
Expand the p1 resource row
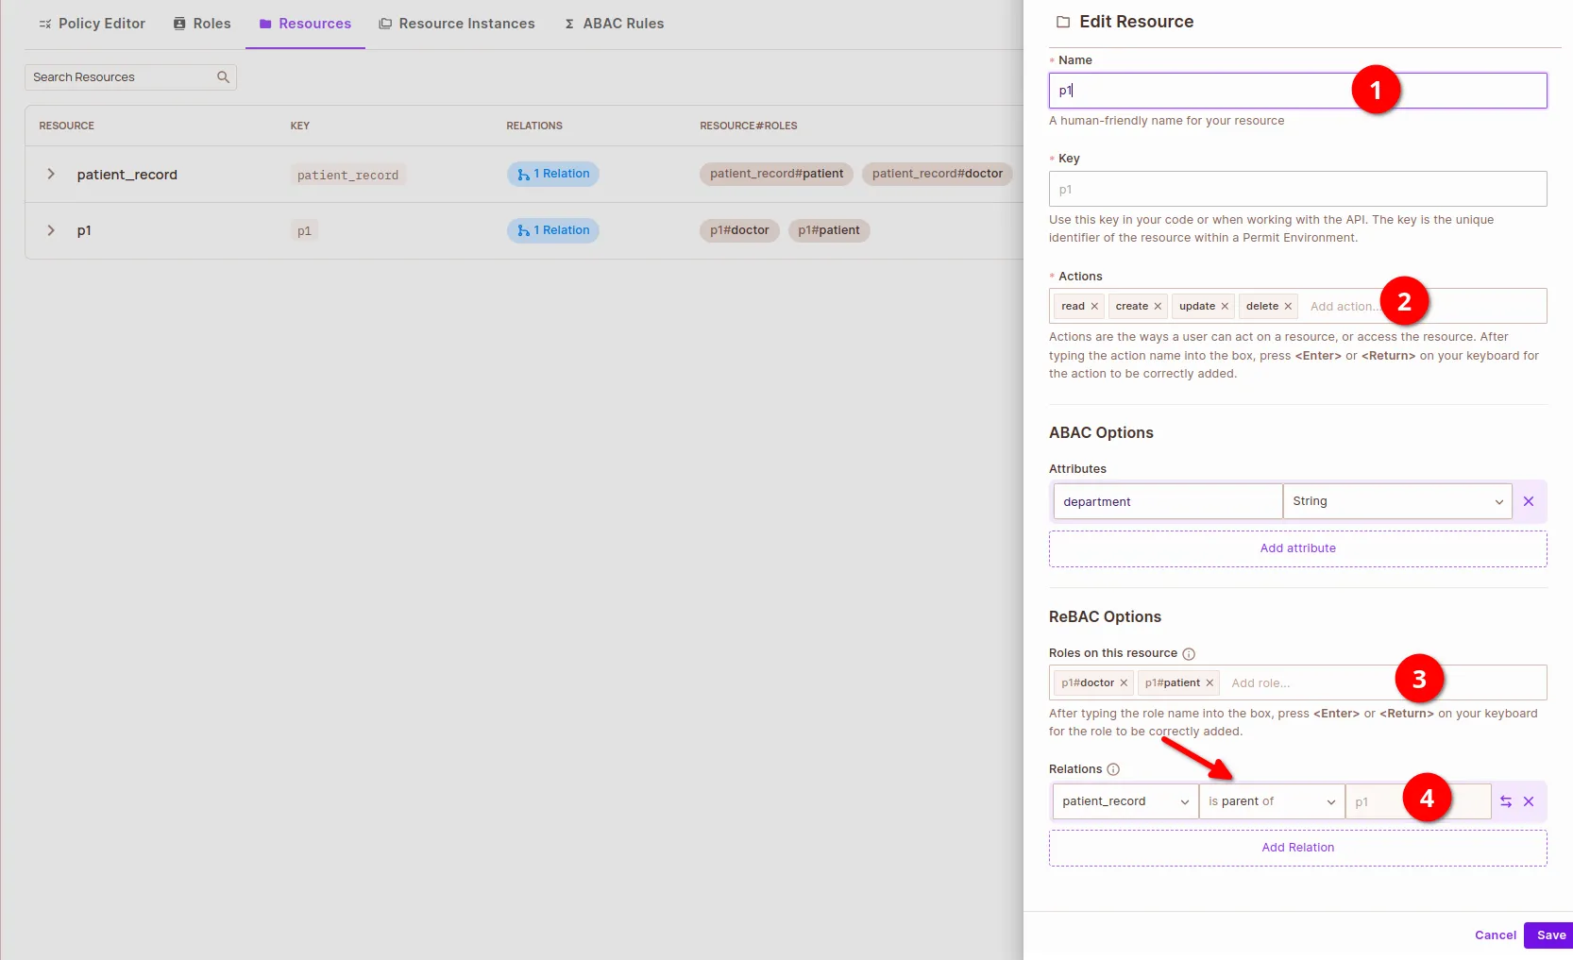tap(51, 230)
